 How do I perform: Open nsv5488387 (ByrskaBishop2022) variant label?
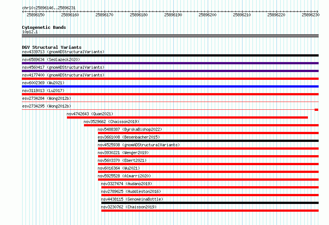(130, 129)
